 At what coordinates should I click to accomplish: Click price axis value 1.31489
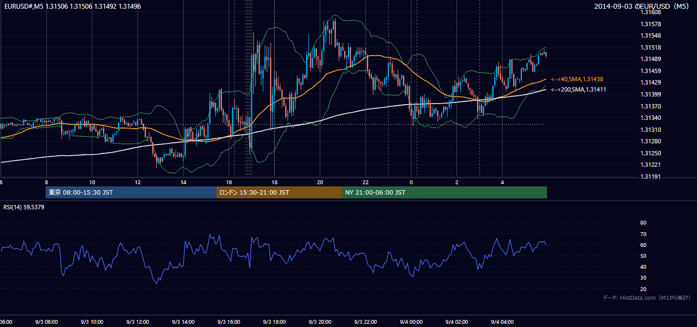coord(651,59)
